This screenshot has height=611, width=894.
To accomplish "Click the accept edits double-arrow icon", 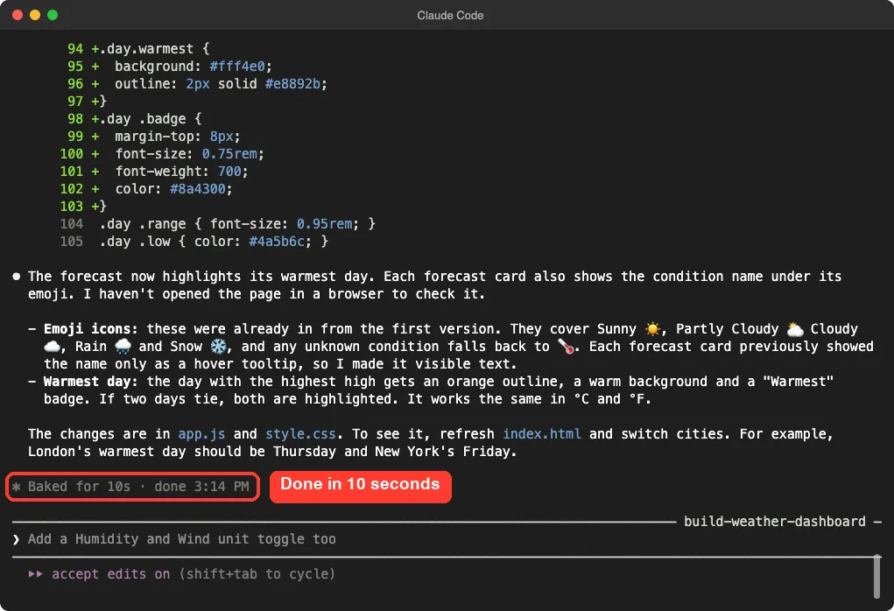I will 35,574.
